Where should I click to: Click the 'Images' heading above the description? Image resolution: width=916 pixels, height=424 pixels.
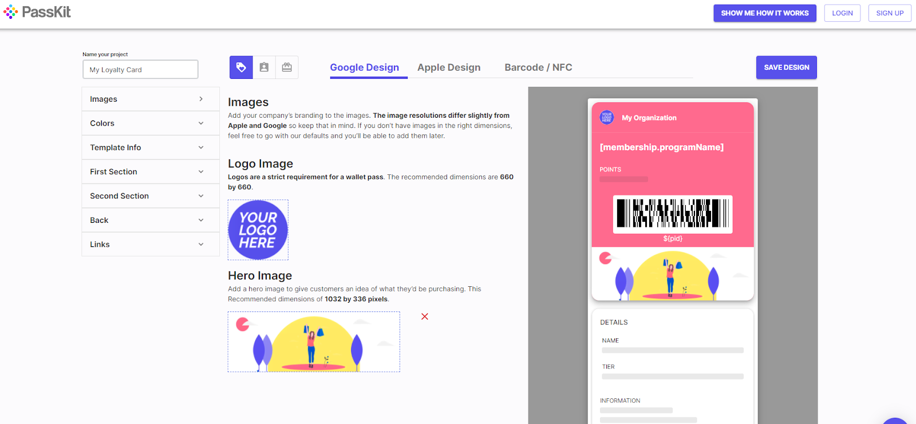click(248, 102)
